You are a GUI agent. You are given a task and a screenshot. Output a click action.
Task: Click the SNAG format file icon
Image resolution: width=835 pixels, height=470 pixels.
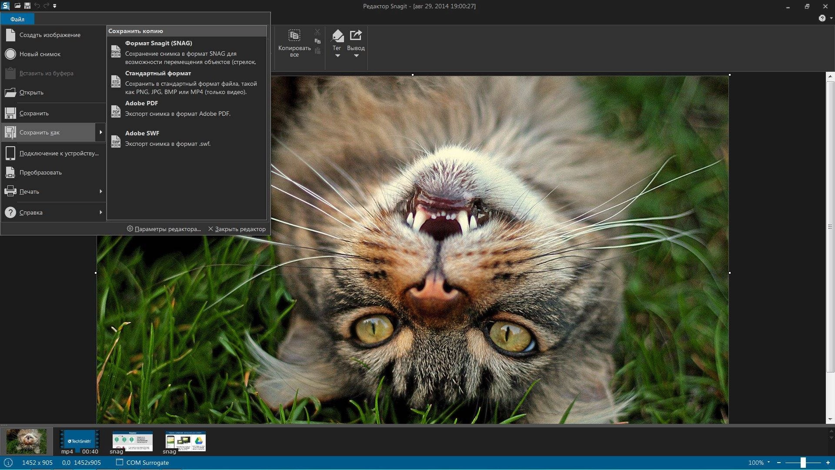[116, 51]
